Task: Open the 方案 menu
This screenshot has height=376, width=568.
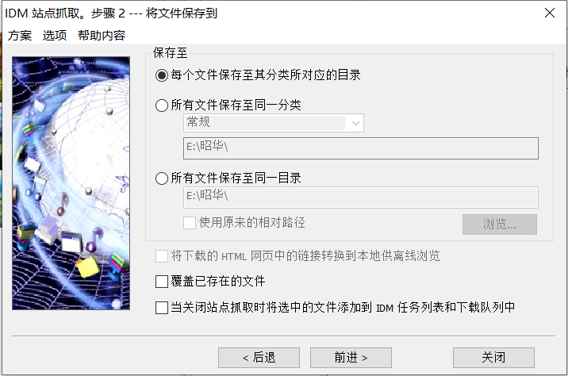Action: point(20,36)
